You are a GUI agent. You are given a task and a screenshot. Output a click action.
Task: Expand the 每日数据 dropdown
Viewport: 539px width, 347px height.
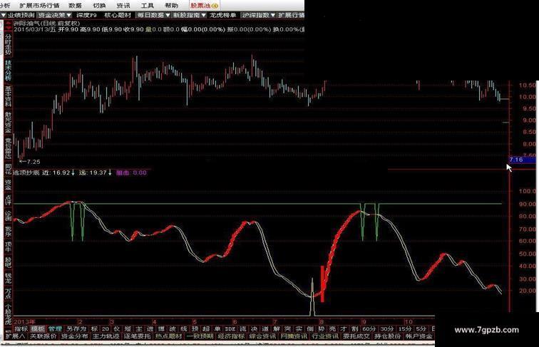coord(153,15)
